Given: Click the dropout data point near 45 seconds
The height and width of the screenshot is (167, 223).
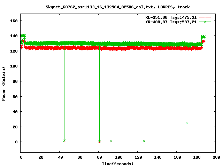Looking at the screenshot, I should click(x=64, y=141).
